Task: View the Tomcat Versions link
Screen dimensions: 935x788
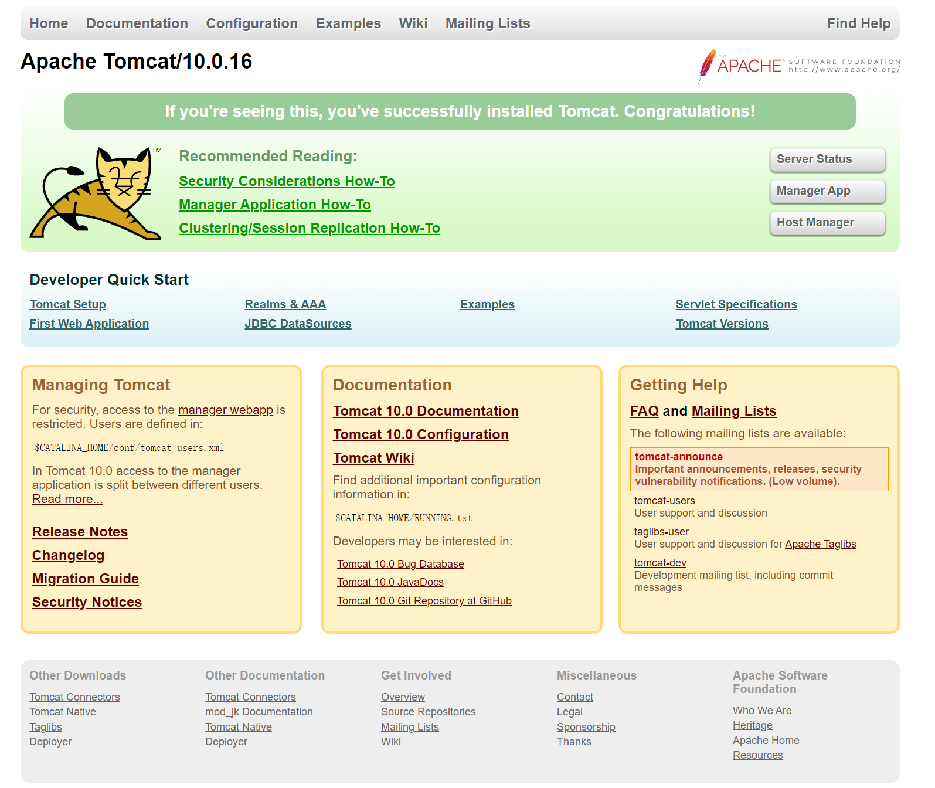Action: coord(722,324)
